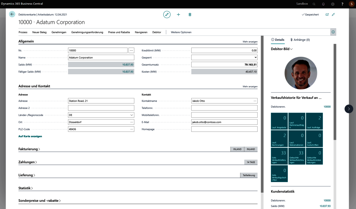
Task: Click the Mobiltelefonnr. field
Action: click(x=224, y=115)
